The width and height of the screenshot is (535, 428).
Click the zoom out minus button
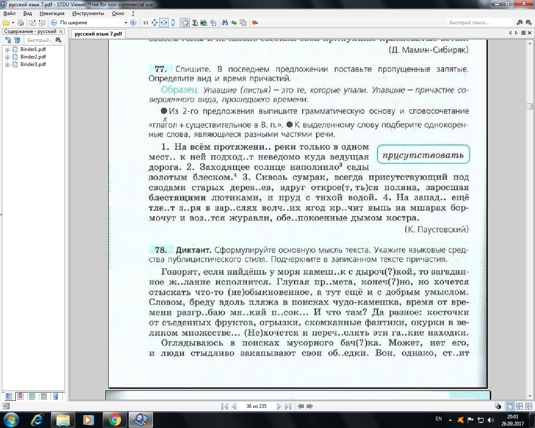(x=54, y=23)
